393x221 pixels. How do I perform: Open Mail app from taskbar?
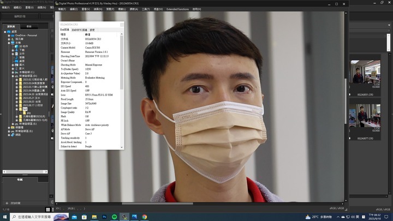(74, 217)
